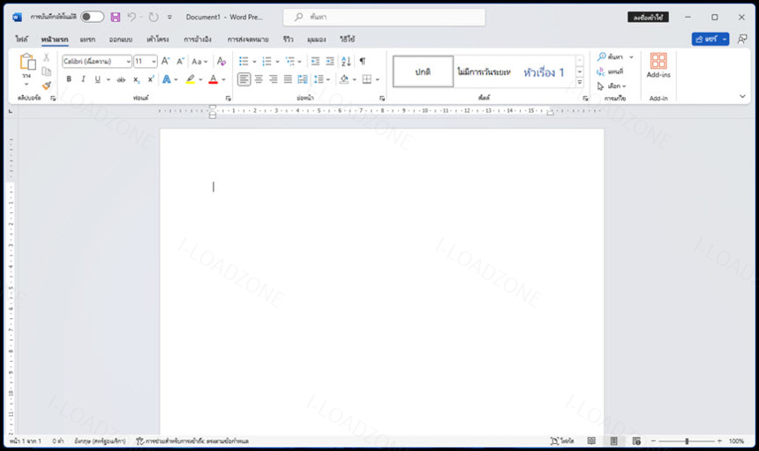Justify paragraph text

pyautogui.click(x=288, y=79)
